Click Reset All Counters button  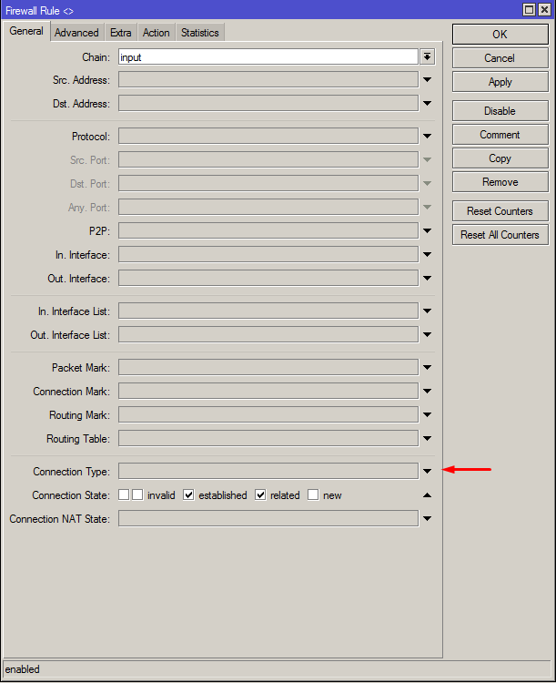click(x=500, y=235)
